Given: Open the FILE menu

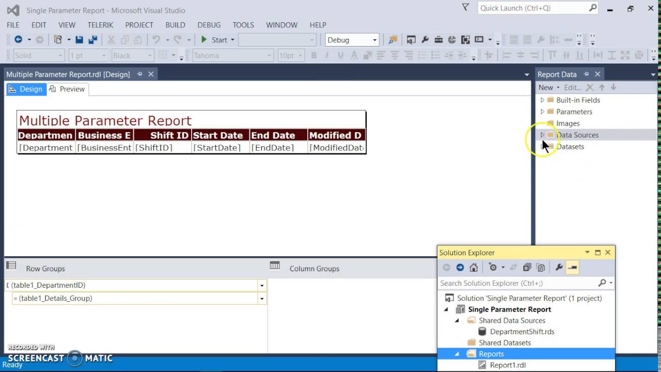Looking at the screenshot, I should pyautogui.click(x=13, y=25).
